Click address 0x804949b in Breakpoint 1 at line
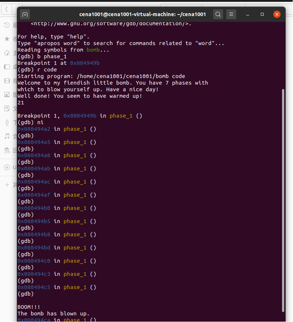293x322 pixels. pos(85,63)
